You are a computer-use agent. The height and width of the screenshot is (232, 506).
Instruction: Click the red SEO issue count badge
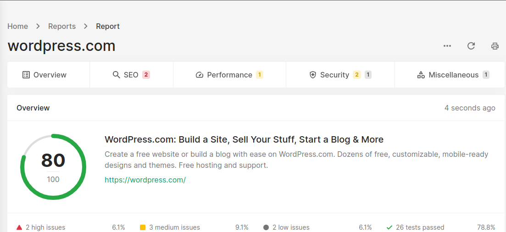click(x=146, y=75)
